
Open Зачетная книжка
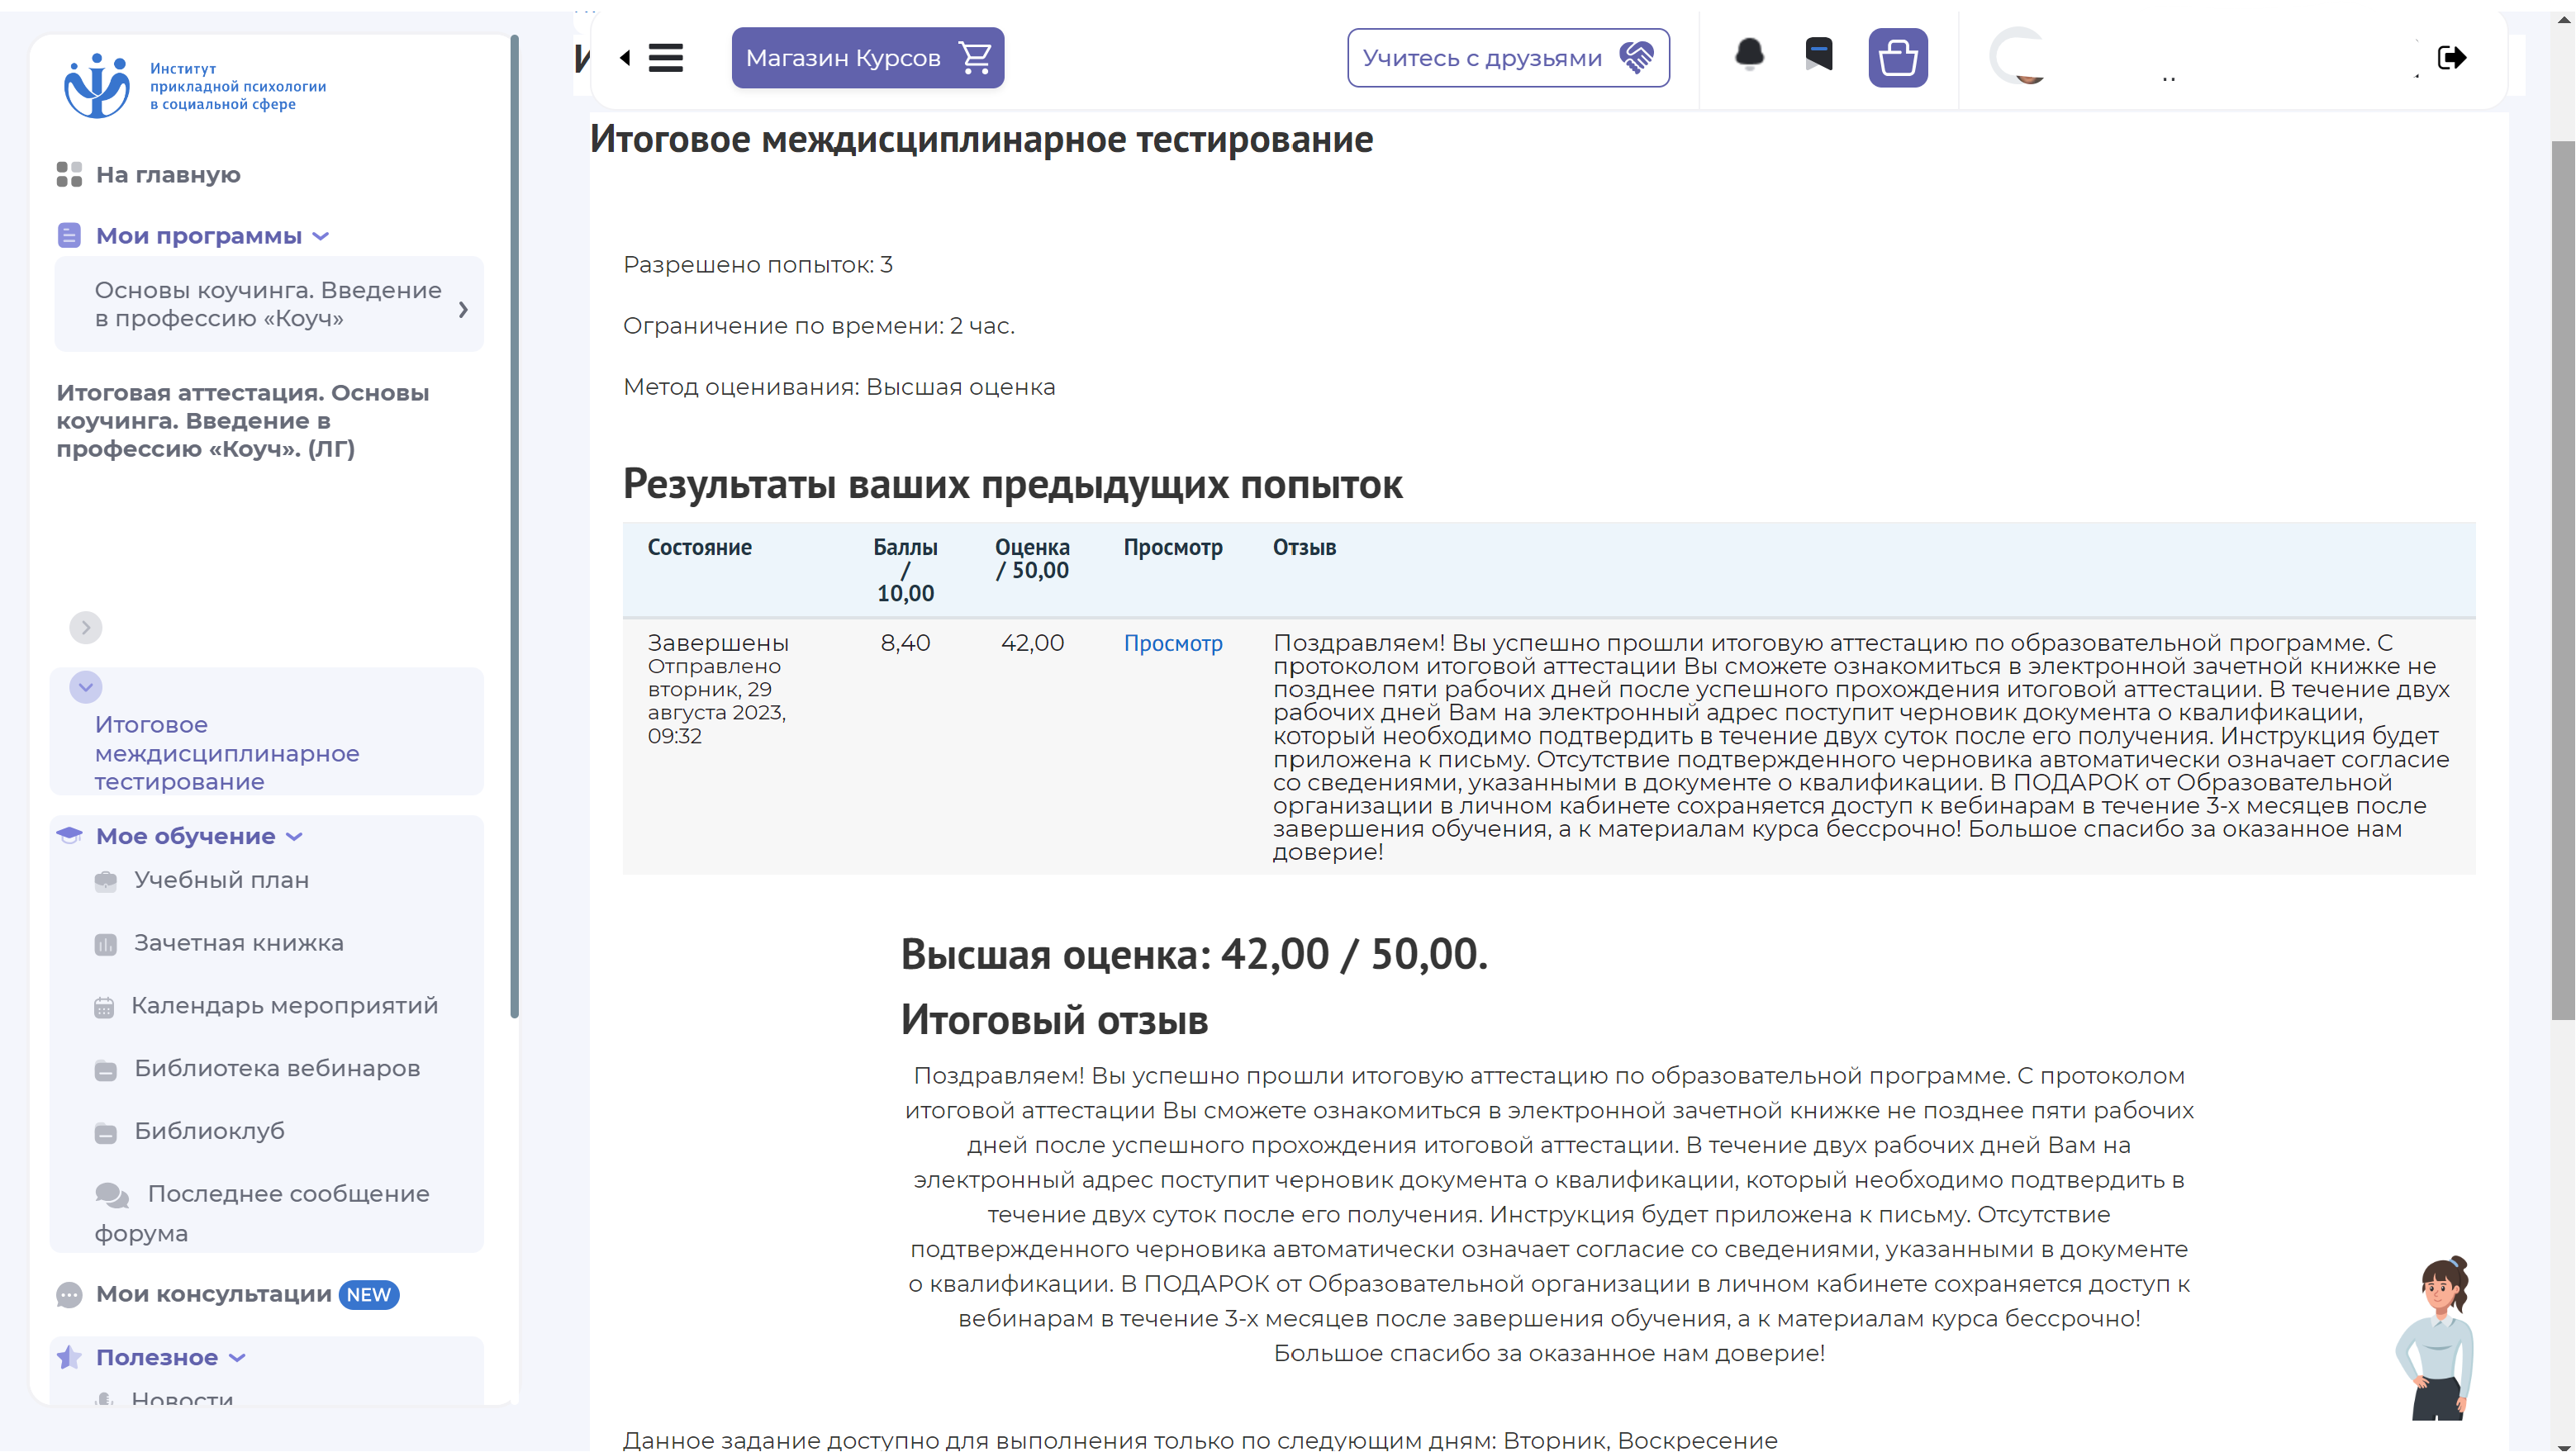click(x=239, y=943)
